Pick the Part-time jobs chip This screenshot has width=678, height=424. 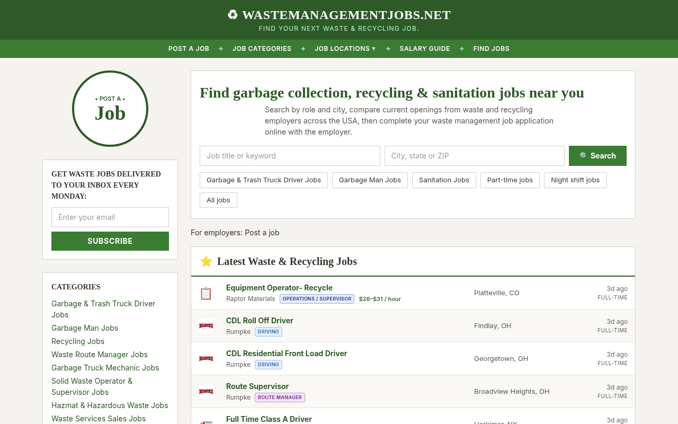point(510,180)
